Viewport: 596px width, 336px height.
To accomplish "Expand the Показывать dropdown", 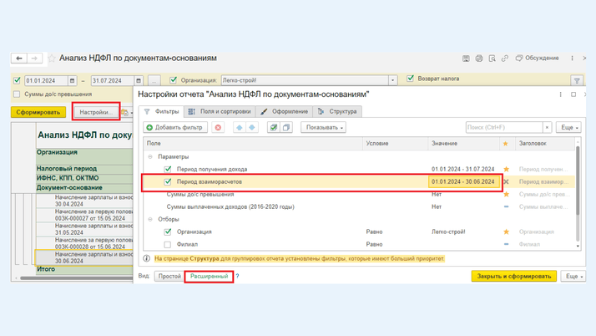I will point(324,128).
